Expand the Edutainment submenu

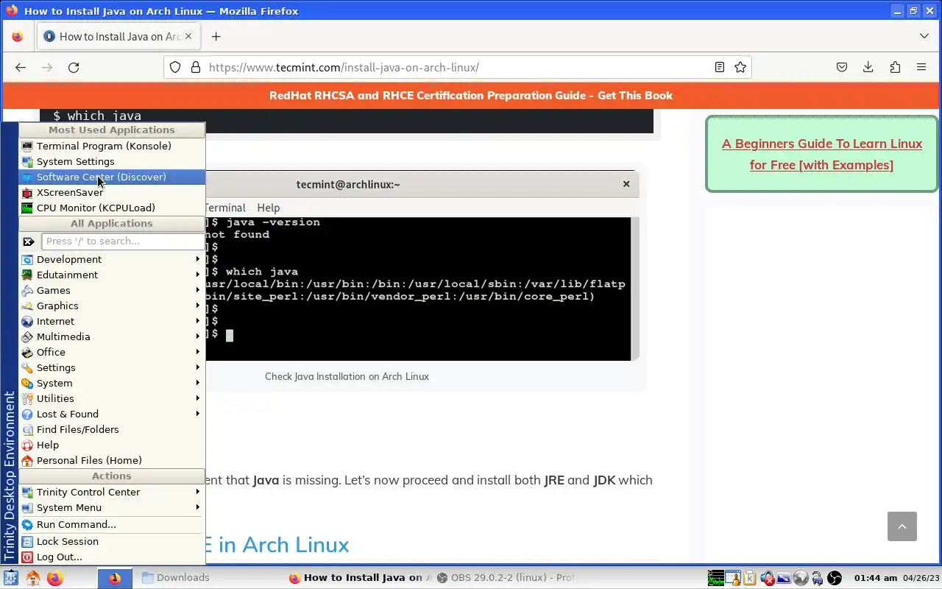tap(112, 275)
